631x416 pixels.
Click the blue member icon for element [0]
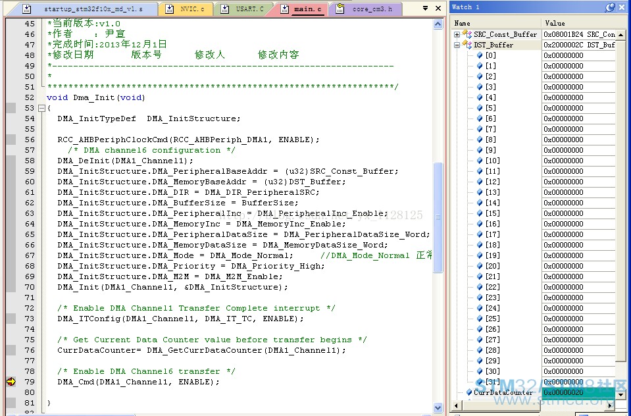pyautogui.click(x=480, y=55)
